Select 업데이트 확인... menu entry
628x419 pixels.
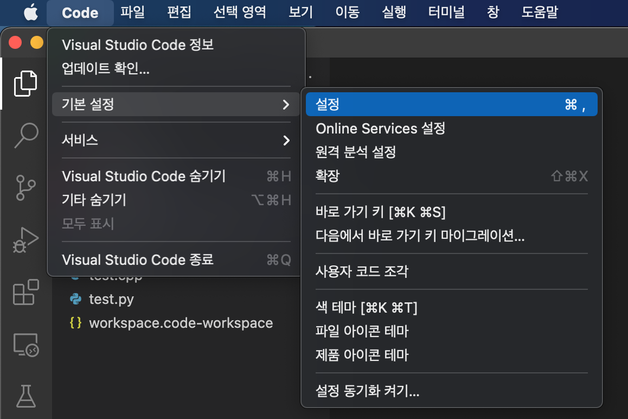coord(176,68)
